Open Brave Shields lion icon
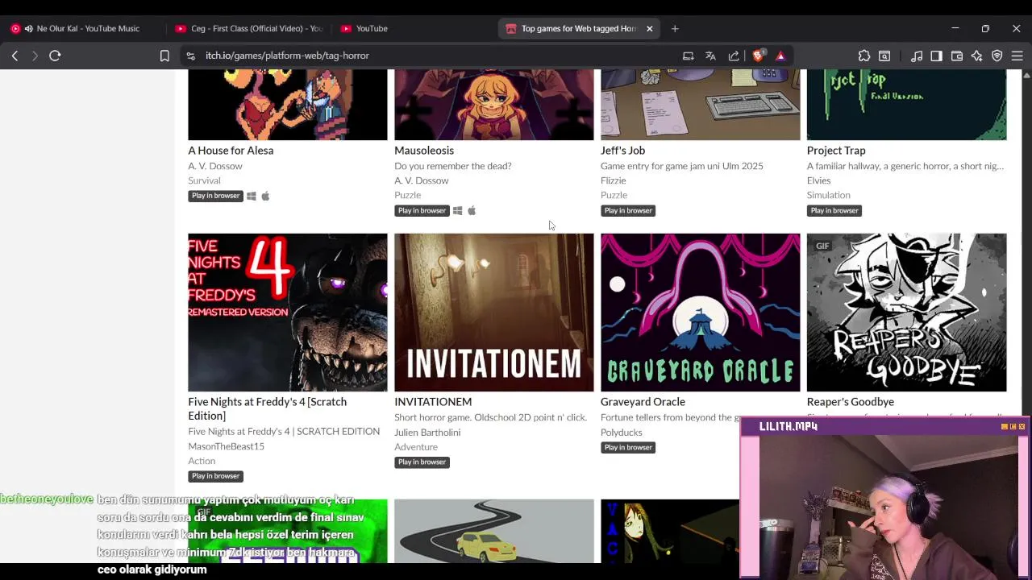Viewport: 1032px width, 580px height. point(758,56)
